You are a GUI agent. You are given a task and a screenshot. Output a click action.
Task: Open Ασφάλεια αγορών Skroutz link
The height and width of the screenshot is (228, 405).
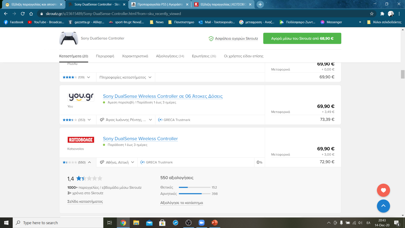(x=236, y=39)
